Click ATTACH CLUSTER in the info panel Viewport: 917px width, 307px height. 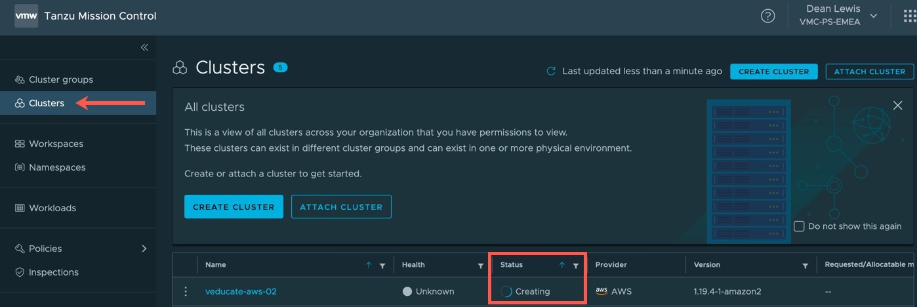click(341, 207)
